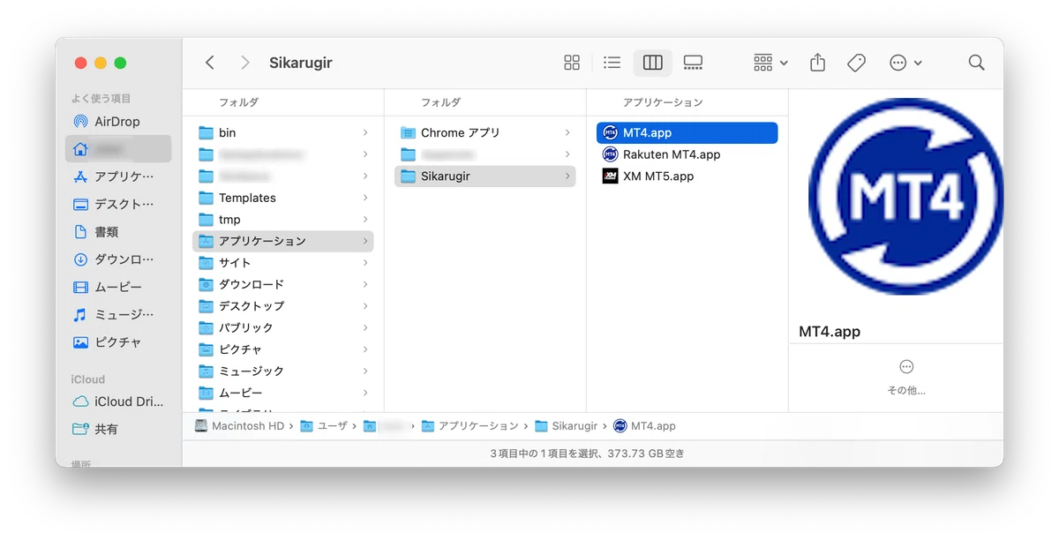The image size is (1059, 540).
Task: Open AirDrop in the sidebar
Action: 118,122
